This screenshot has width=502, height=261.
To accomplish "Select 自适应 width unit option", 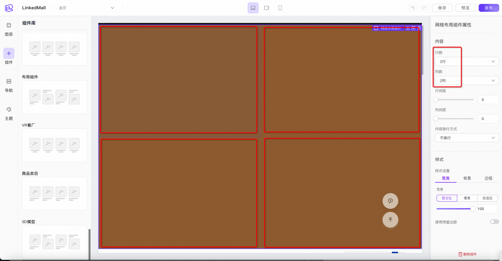I will 487,198.
